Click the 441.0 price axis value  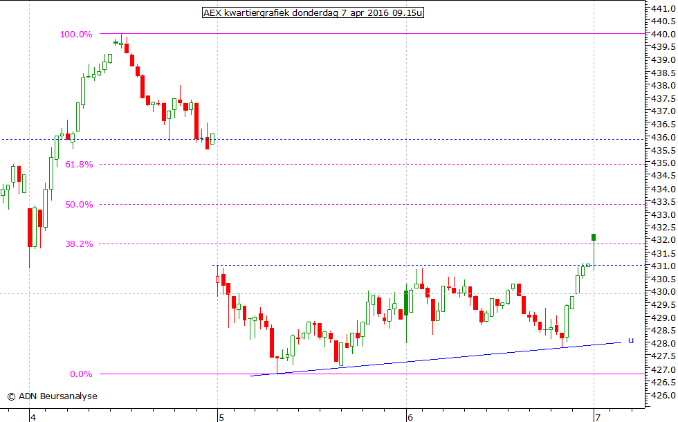(x=663, y=8)
